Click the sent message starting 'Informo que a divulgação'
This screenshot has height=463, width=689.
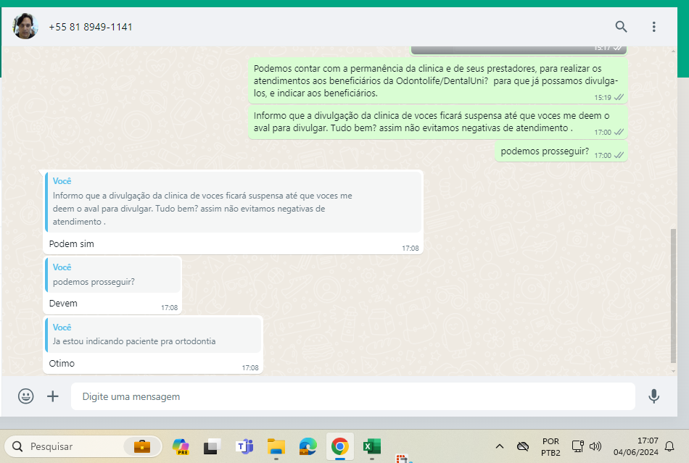437,122
